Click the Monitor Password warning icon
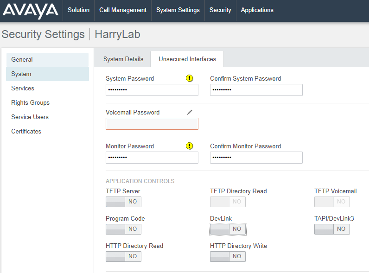Image resolution: width=369 pixels, height=273 pixels. [190, 146]
